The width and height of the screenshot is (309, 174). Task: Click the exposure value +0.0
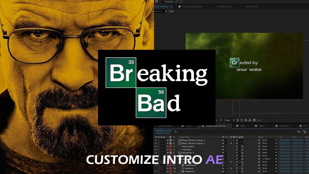point(259,120)
